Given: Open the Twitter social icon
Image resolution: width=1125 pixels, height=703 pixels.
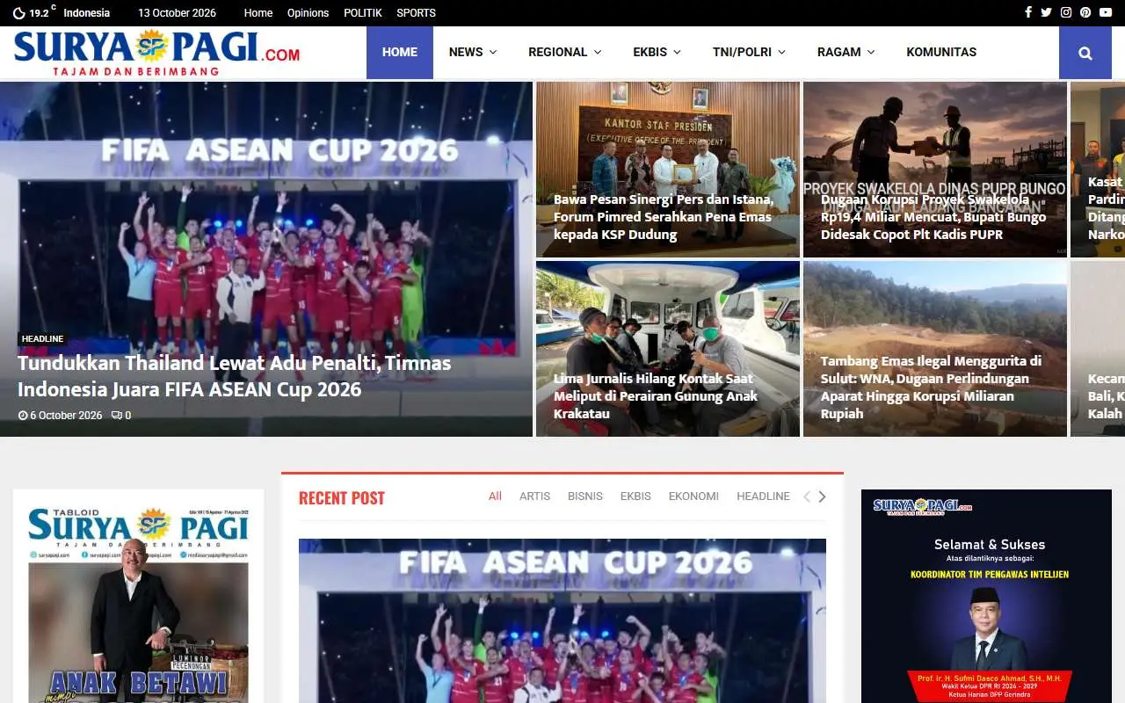Looking at the screenshot, I should pos(1046,12).
